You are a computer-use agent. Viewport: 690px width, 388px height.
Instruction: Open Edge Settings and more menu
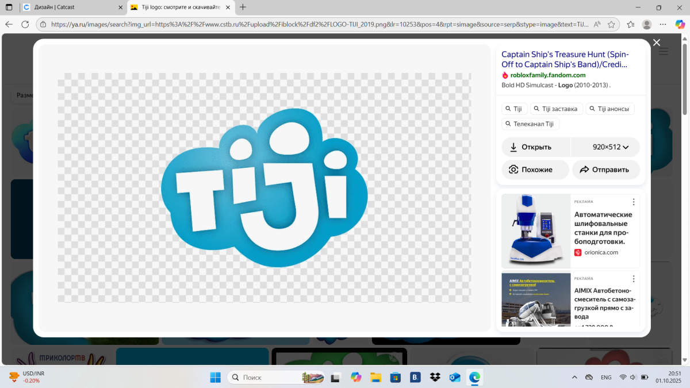click(663, 24)
